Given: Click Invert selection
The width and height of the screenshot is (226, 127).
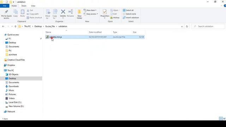Looking at the screenshot, I should point(131,18).
